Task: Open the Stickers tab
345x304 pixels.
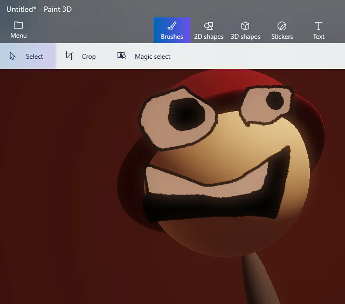Action: (x=282, y=30)
